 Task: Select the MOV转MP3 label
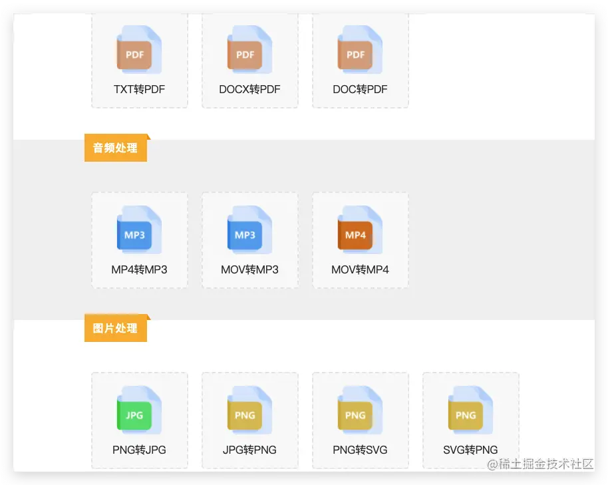[x=249, y=269]
